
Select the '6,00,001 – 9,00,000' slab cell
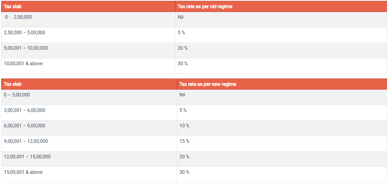[x=24, y=126]
